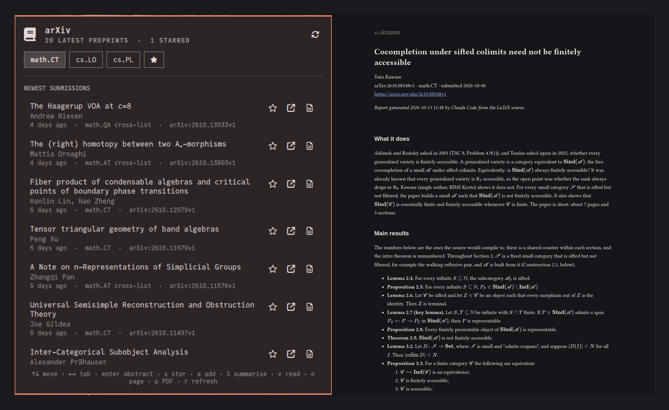Switch to the cs.LO tab
Image resolution: width=669 pixels, height=410 pixels.
coord(86,60)
